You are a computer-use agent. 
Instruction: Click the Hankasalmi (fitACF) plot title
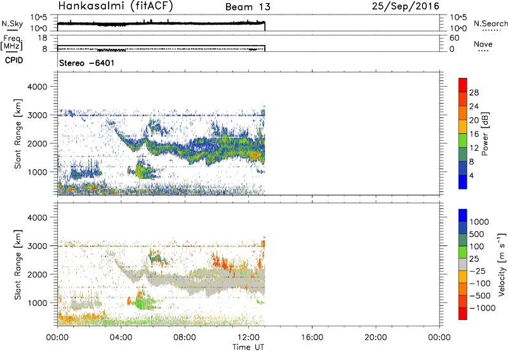(x=116, y=6)
